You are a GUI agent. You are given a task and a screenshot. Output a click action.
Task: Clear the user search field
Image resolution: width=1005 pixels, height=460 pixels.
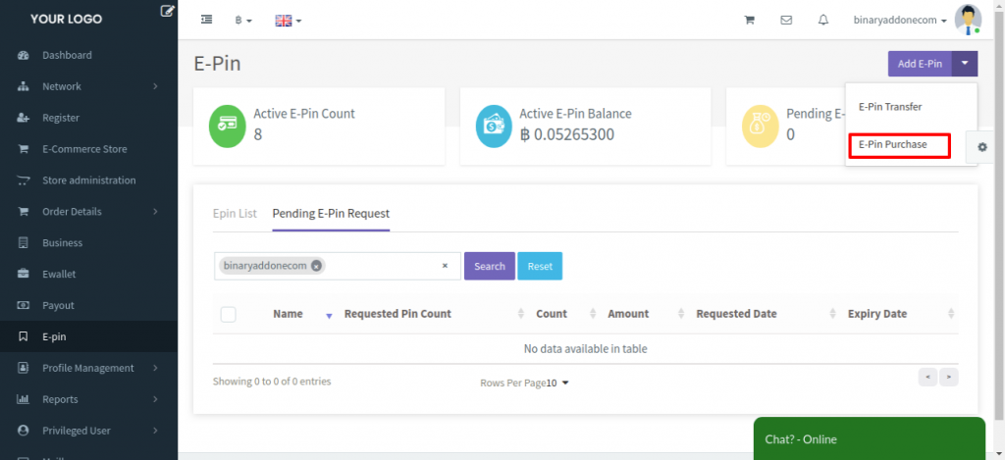[x=445, y=266]
